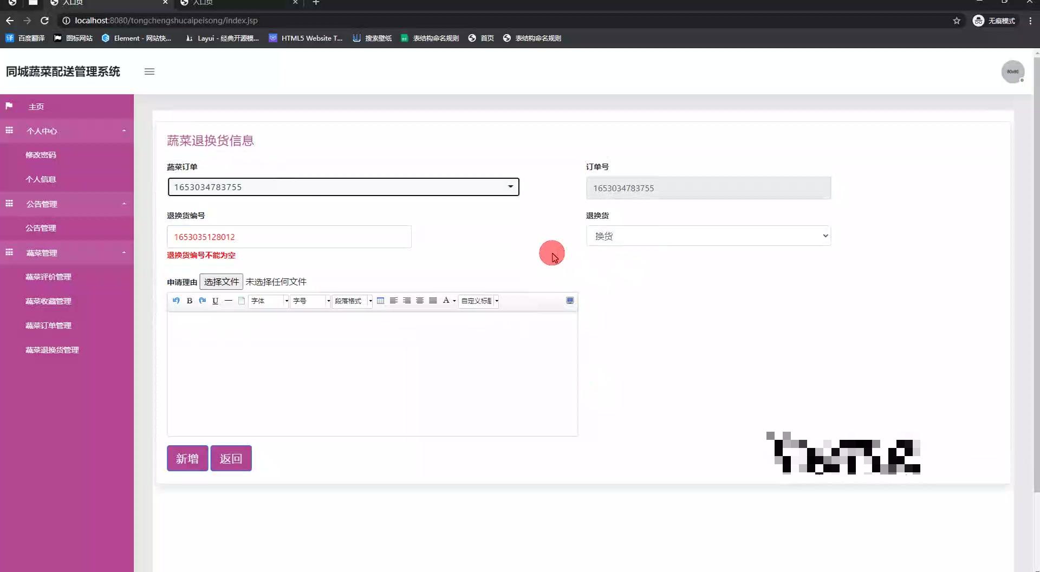This screenshot has width=1040, height=572.
Task: Open the 图标网站 bookmark
Action: 73,38
